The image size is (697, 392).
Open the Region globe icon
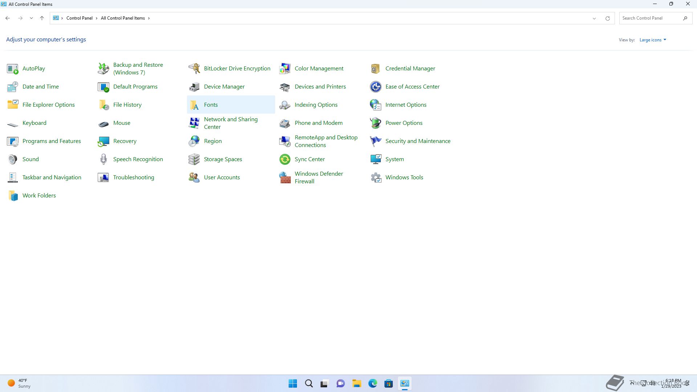point(194,141)
